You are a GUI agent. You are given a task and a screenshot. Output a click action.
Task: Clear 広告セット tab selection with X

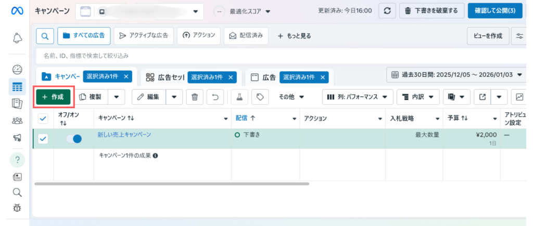[230, 77]
